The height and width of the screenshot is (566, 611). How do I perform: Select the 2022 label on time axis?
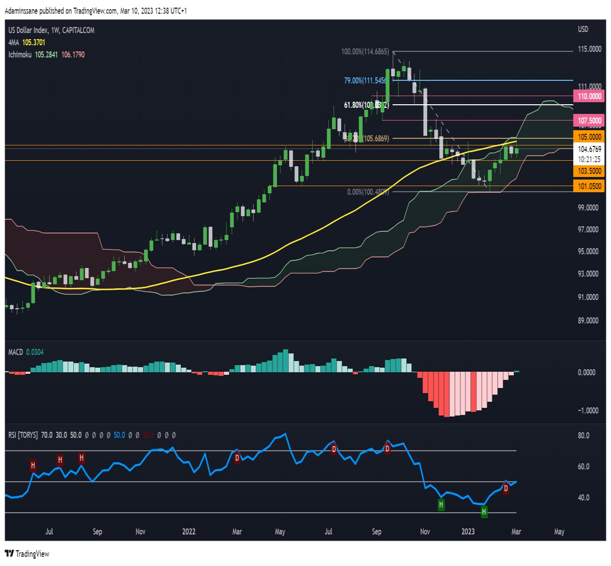(x=189, y=531)
